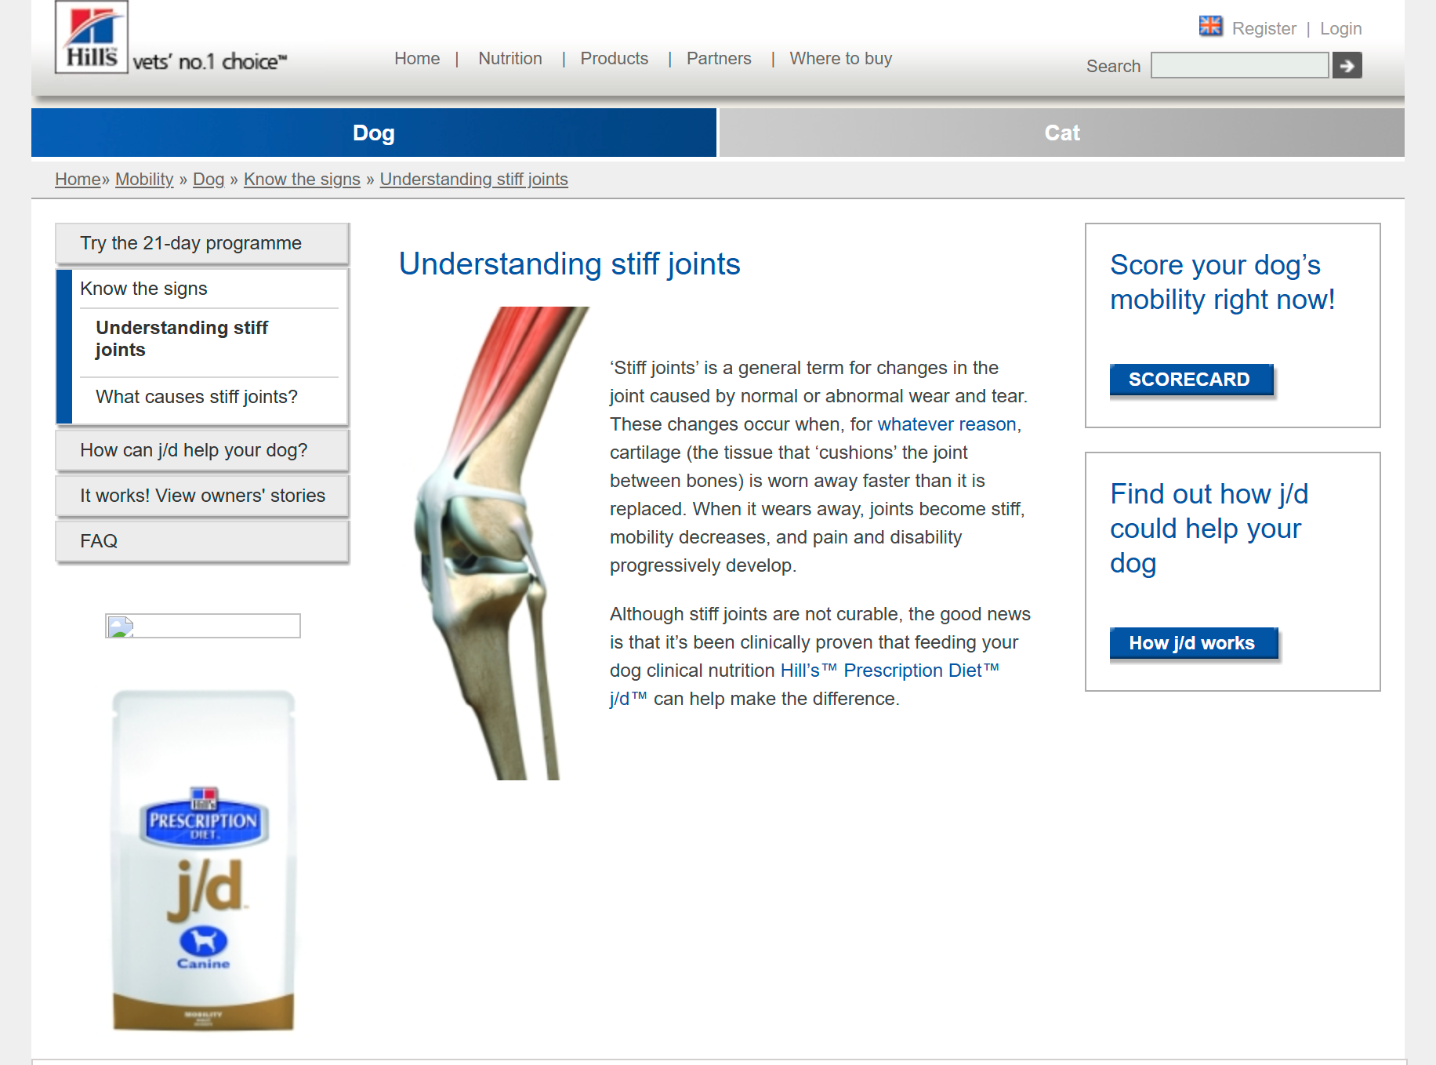Click the Dog breadcrumb link
The width and height of the screenshot is (1436, 1065).
[209, 180]
